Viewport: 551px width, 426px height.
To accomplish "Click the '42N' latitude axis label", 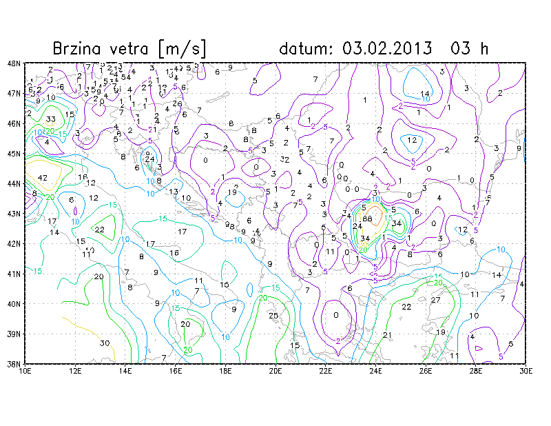I will click(14, 244).
